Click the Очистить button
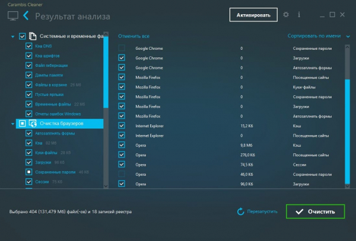The height and width of the screenshot is (241, 356). (316, 211)
